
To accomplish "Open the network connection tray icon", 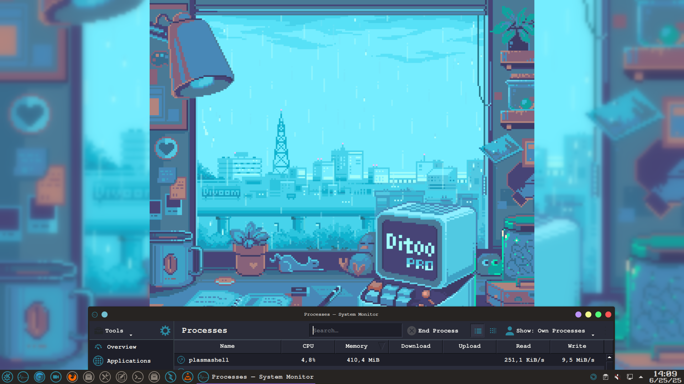I will pos(629,377).
